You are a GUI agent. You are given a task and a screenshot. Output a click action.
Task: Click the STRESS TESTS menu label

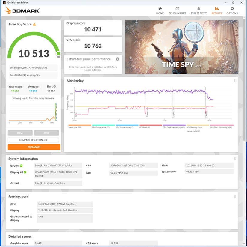click(199, 13)
